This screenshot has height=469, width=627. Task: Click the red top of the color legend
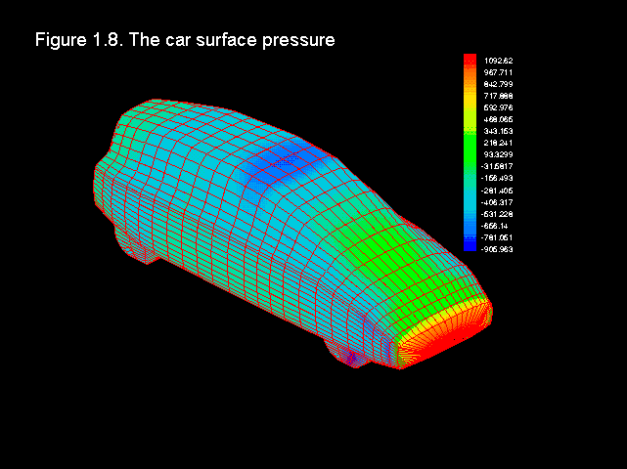[470, 60]
